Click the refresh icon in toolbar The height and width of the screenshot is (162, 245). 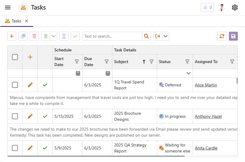pos(222,36)
